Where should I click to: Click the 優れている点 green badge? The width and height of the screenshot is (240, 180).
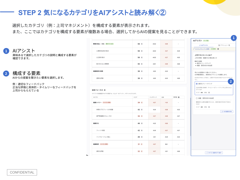pyautogui.click(x=109, y=44)
